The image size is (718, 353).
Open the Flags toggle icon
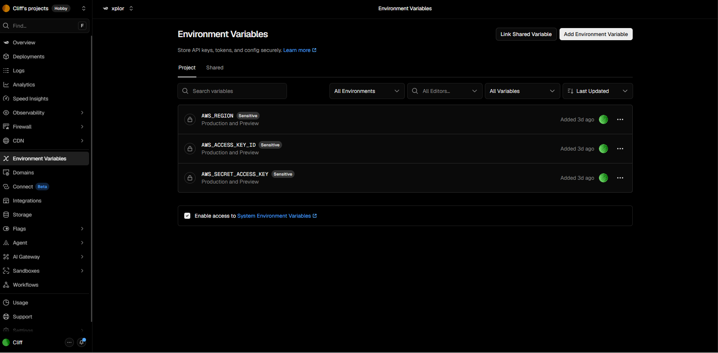6,229
